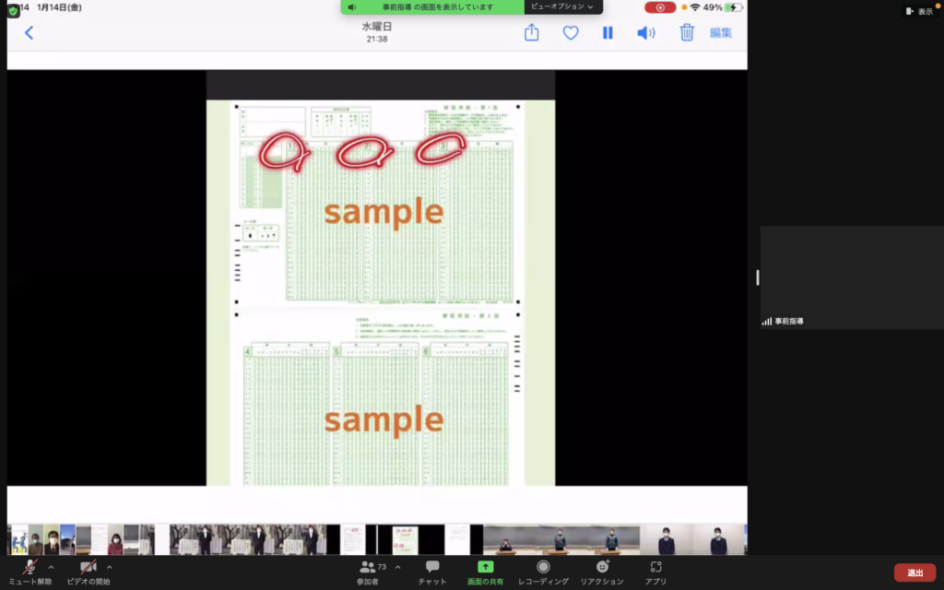Start video with ビデオの開始 button

click(88, 568)
